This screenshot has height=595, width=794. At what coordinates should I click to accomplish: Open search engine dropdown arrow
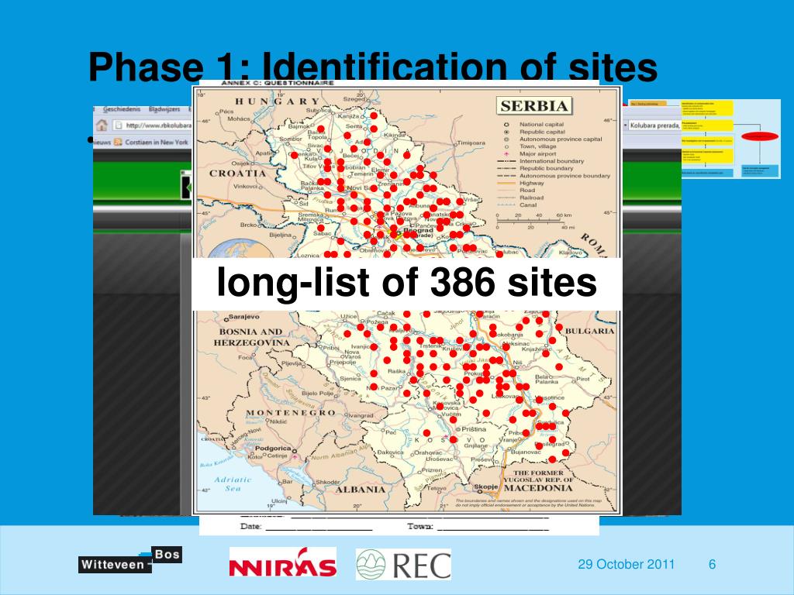pos(626,125)
